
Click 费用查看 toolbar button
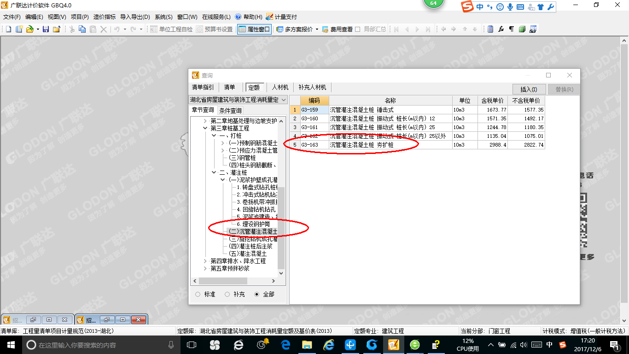coord(338,29)
